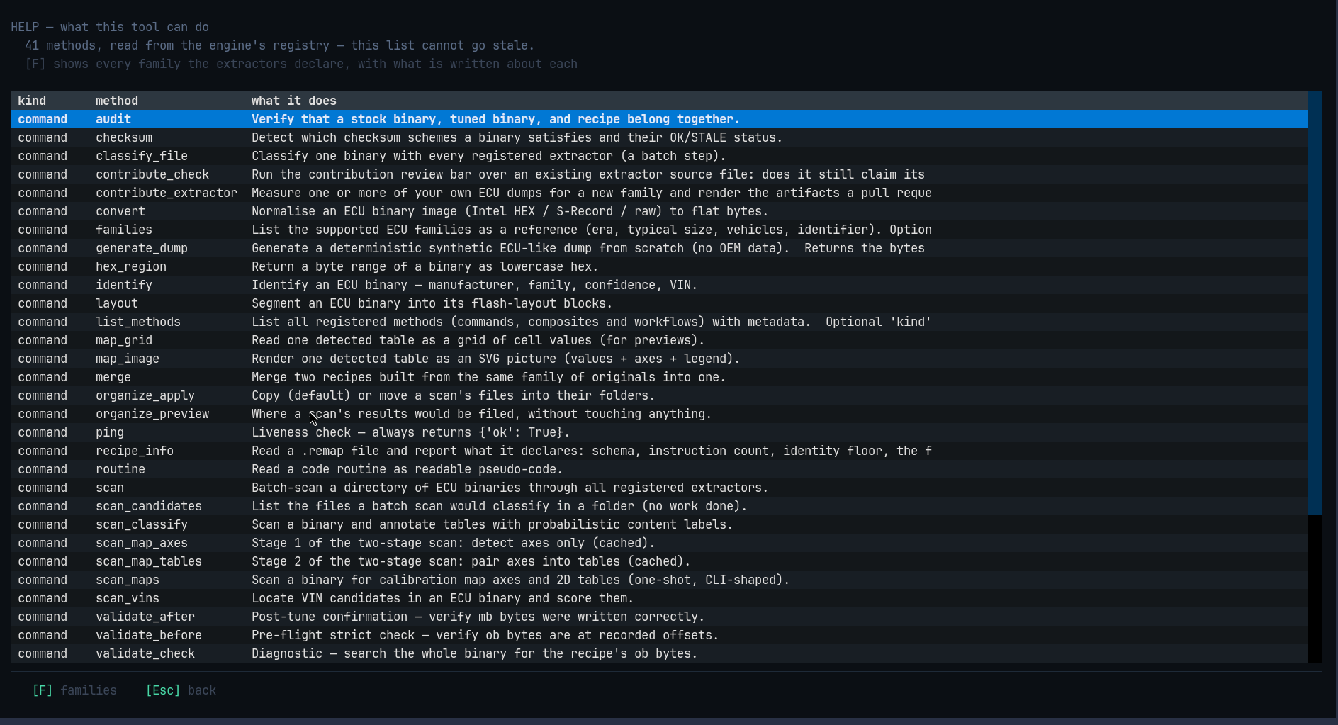The width and height of the screenshot is (1338, 725).
Task: Choose the scan_vins row
Action: tap(659, 598)
